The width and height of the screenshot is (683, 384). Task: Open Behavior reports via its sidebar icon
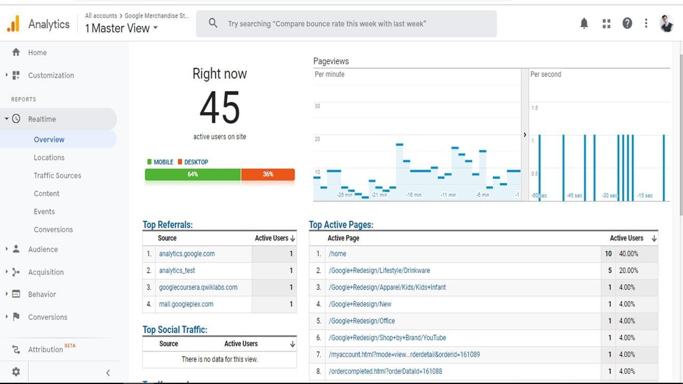pos(16,294)
